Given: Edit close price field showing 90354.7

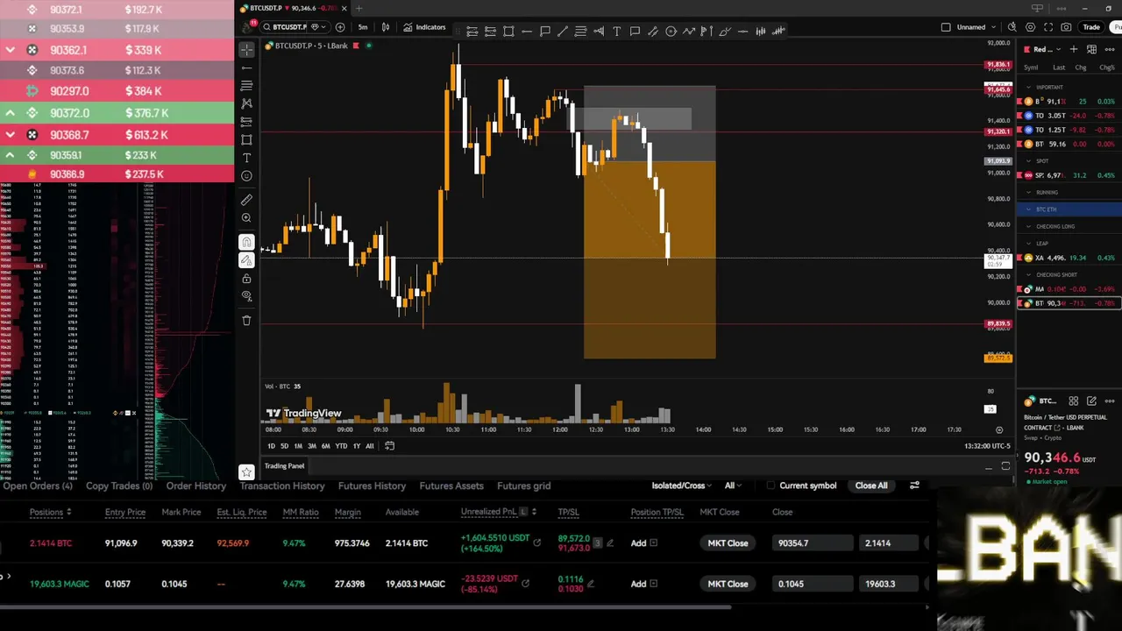Looking at the screenshot, I should [x=812, y=543].
